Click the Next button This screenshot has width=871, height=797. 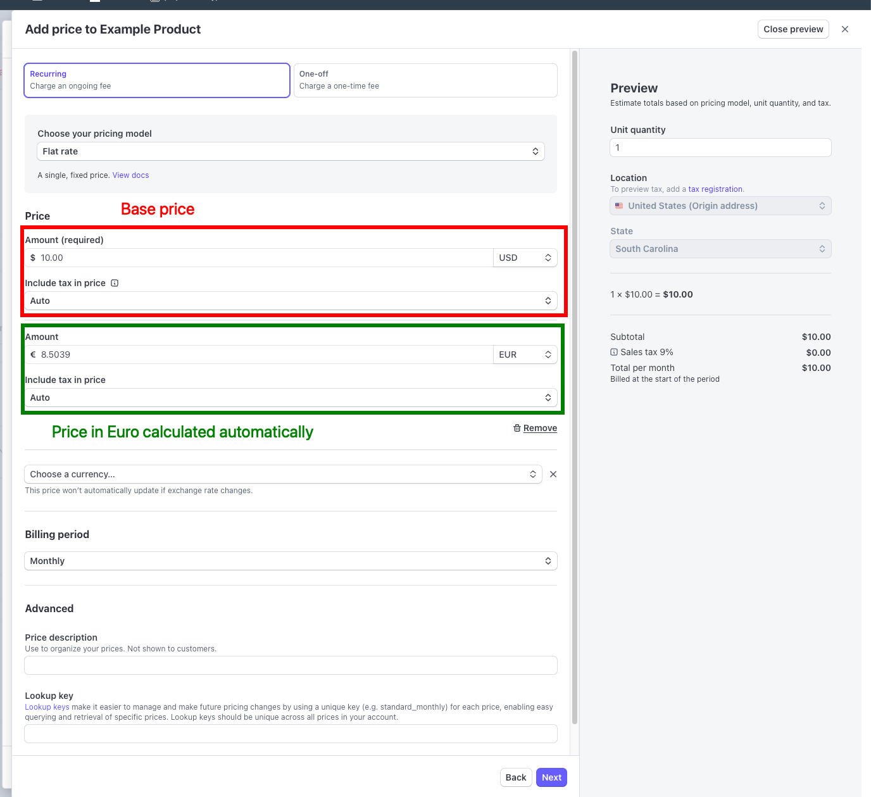(551, 777)
